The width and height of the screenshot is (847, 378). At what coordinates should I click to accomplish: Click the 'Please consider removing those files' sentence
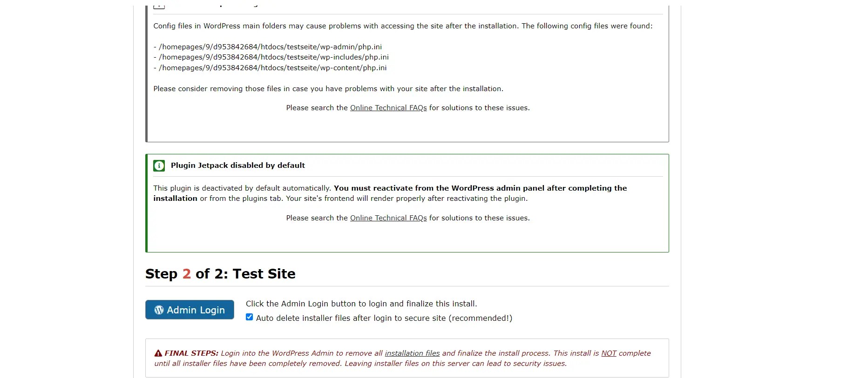328,89
